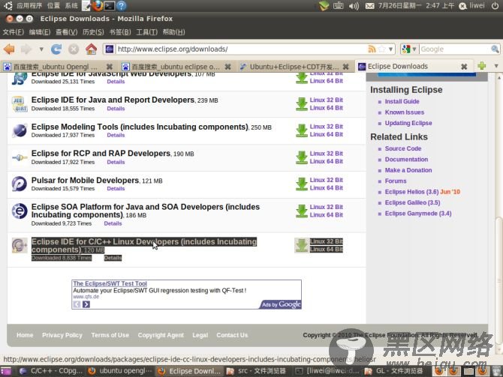Screen dimensions: 503x377
Task: Open the address bar history dropdown
Action: [390, 49]
